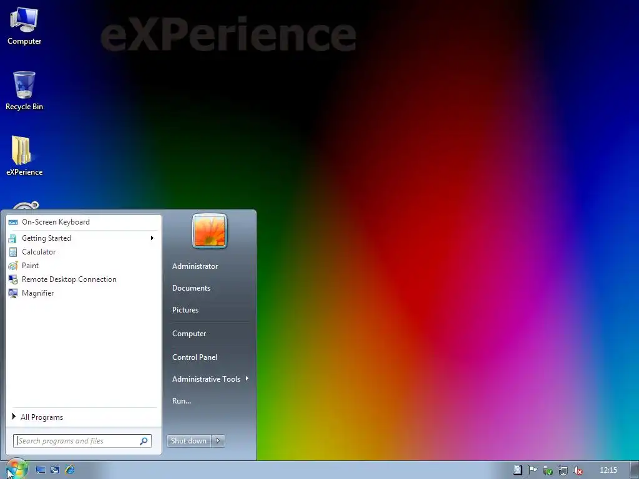The height and width of the screenshot is (479, 639).
Task: Click the Remote Desktop Connection icon
Action: (13, 279)
